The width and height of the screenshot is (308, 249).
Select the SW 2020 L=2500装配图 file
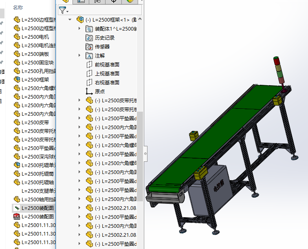pos(34,216)
